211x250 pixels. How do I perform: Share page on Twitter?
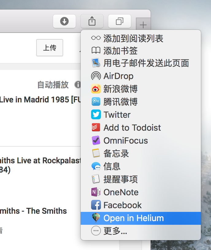coord(141,115)
